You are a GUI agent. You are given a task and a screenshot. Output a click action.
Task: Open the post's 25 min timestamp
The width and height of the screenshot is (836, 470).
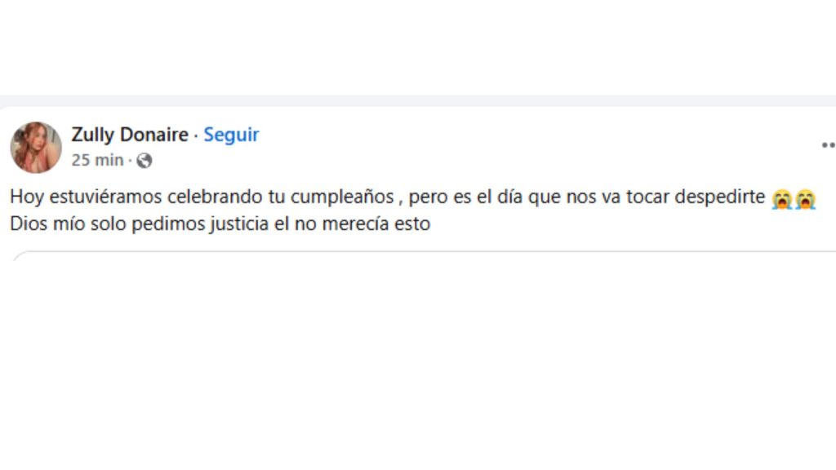[x=98, y=160]
